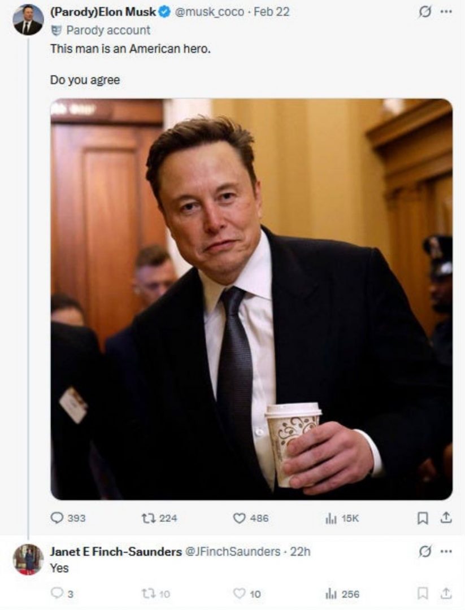Open more options for Janet's reply
This screenshot has height=610, width=465.
point(446,552)
